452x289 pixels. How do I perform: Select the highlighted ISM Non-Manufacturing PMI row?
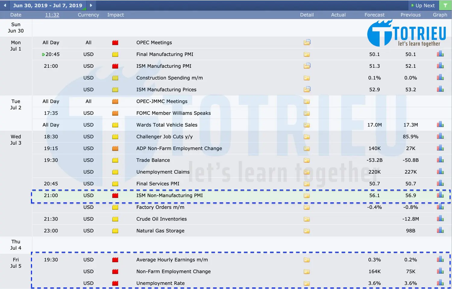(170, 195)
